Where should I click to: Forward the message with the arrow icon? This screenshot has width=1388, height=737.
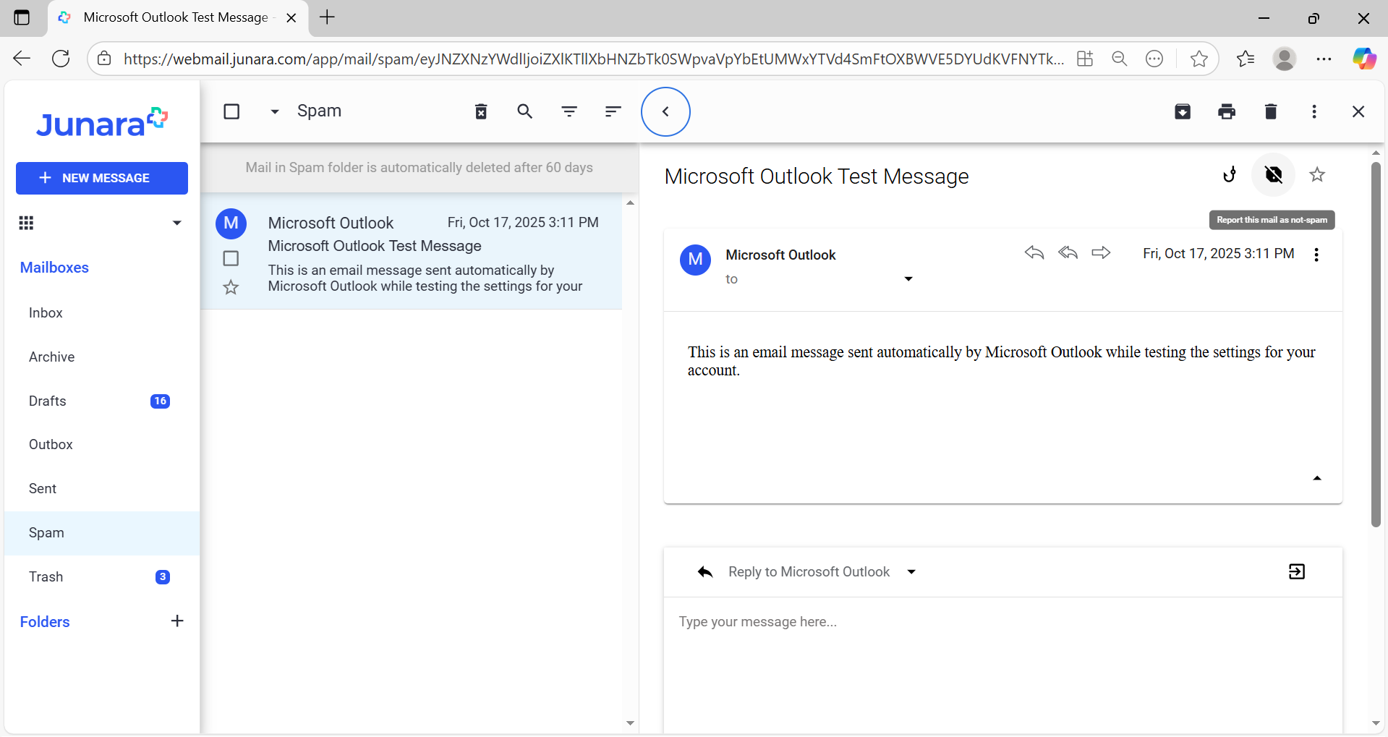[1101, 252]
